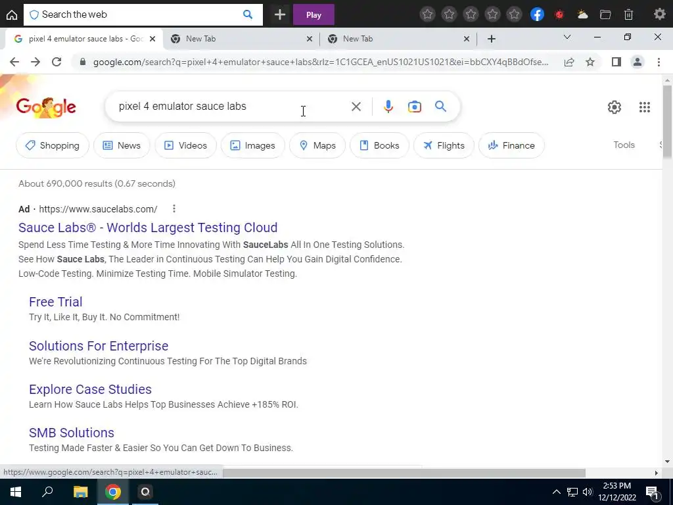Open the Google apps grid

[644, 107]
